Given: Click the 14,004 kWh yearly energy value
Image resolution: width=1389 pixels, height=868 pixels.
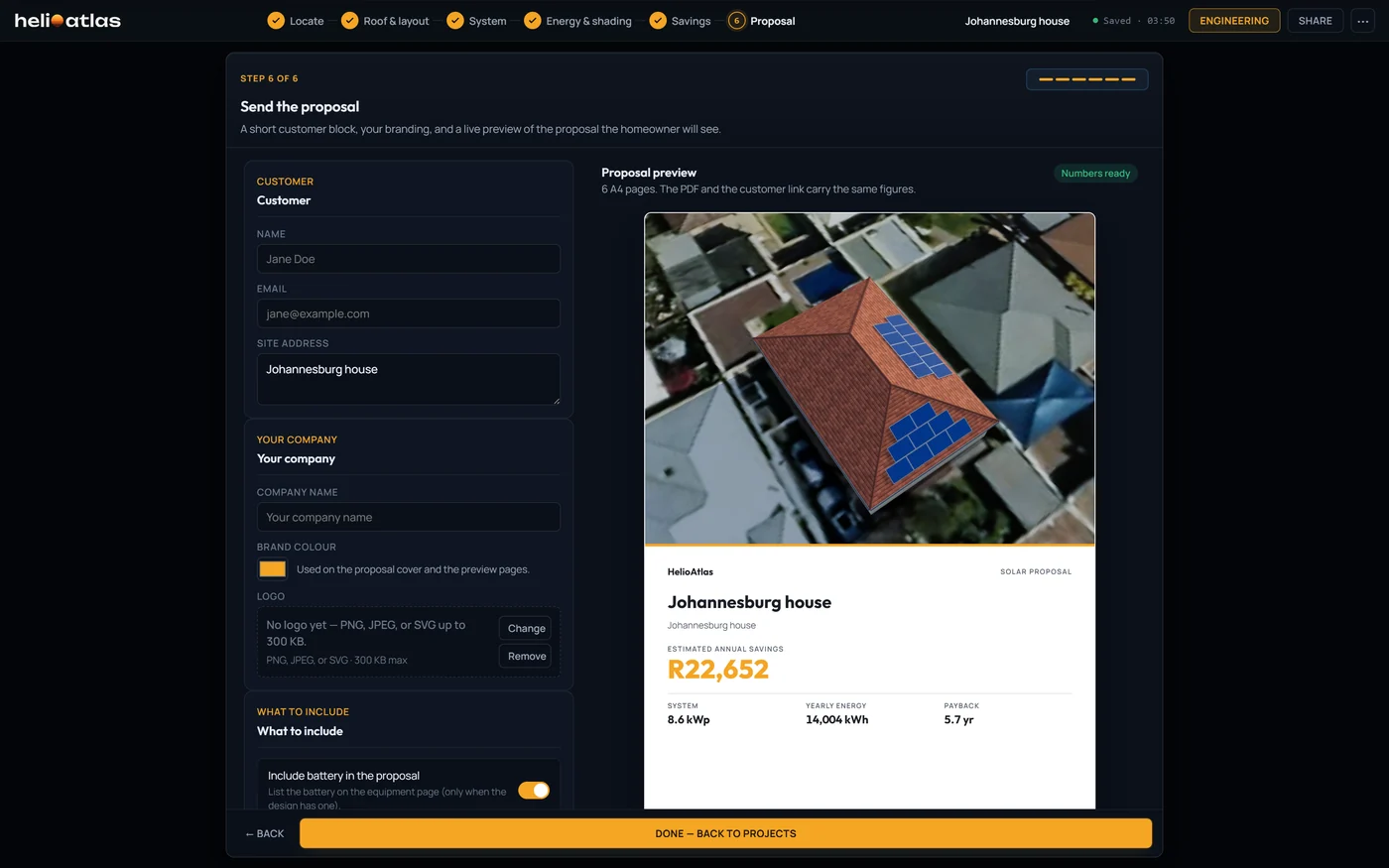Looking at the screenshot, I should point(836,719).
